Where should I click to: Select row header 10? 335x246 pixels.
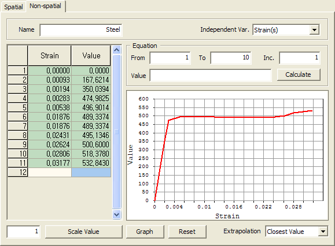pos(18,154)
